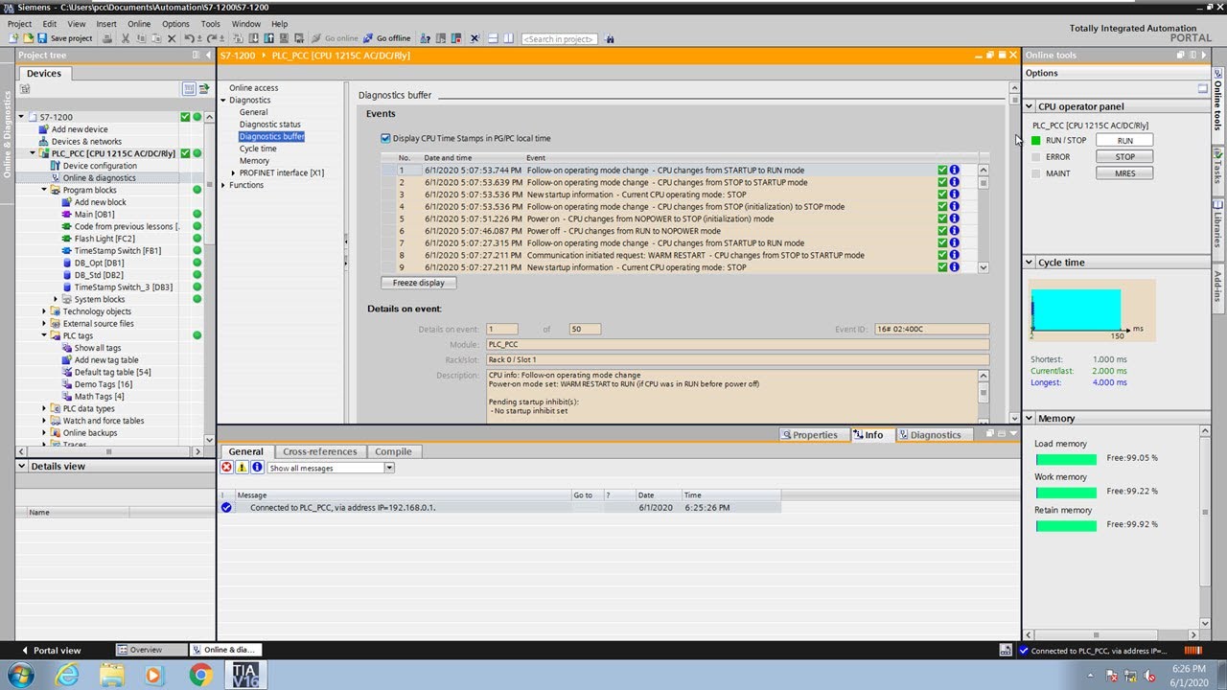Screen dimensions: 1227x690
Task: Collapse the Cycle time section
Action: (x=1030, y=263)
